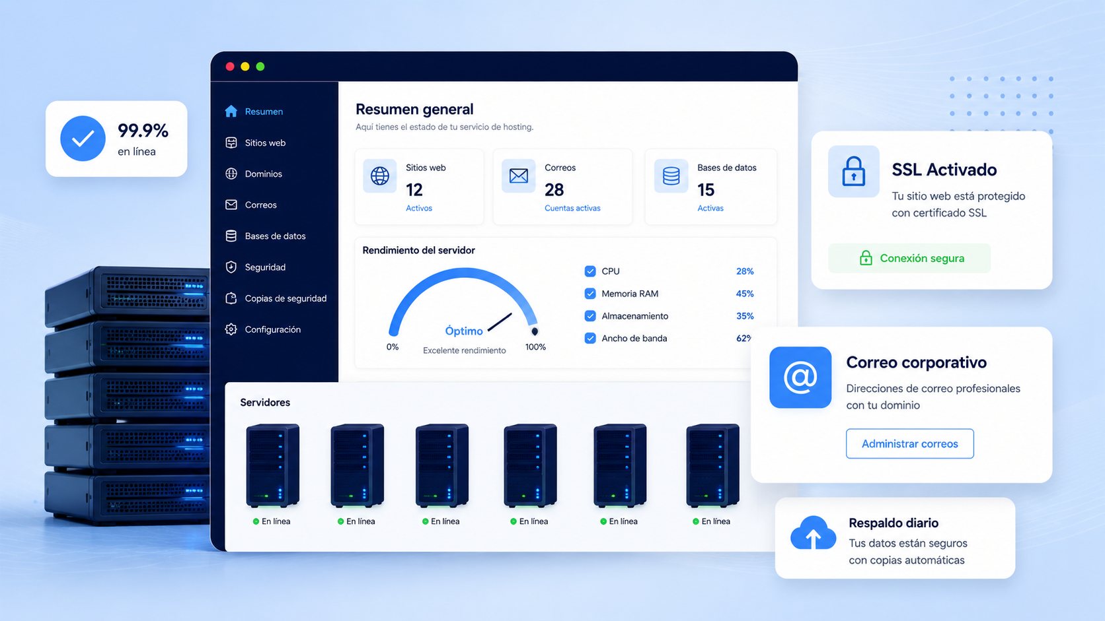Click the number 12 on Sitios web card

(414, 190)
